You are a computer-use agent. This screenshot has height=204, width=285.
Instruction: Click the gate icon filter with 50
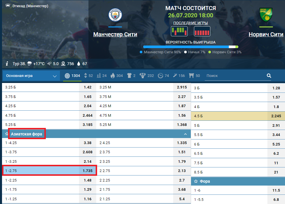194,76
